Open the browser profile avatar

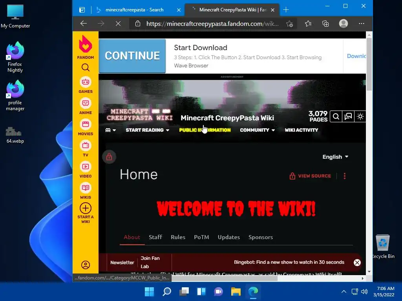(x=343, y=24)
